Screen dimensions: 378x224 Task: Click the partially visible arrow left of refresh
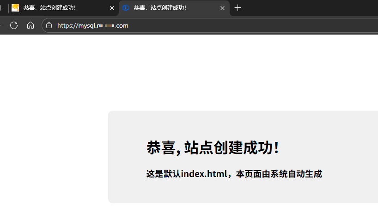[1, 25]
